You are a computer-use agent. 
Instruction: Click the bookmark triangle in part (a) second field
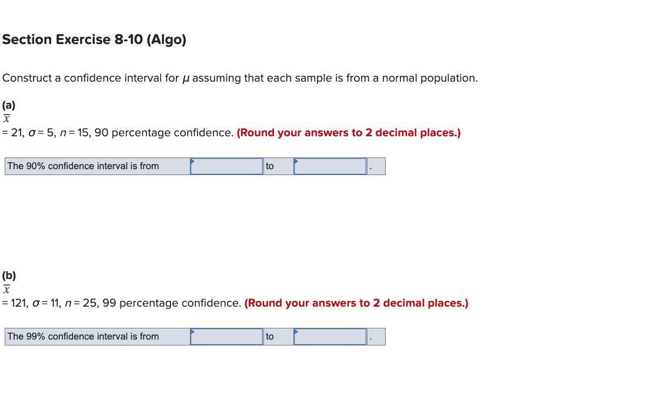click(x=298, y=160)
